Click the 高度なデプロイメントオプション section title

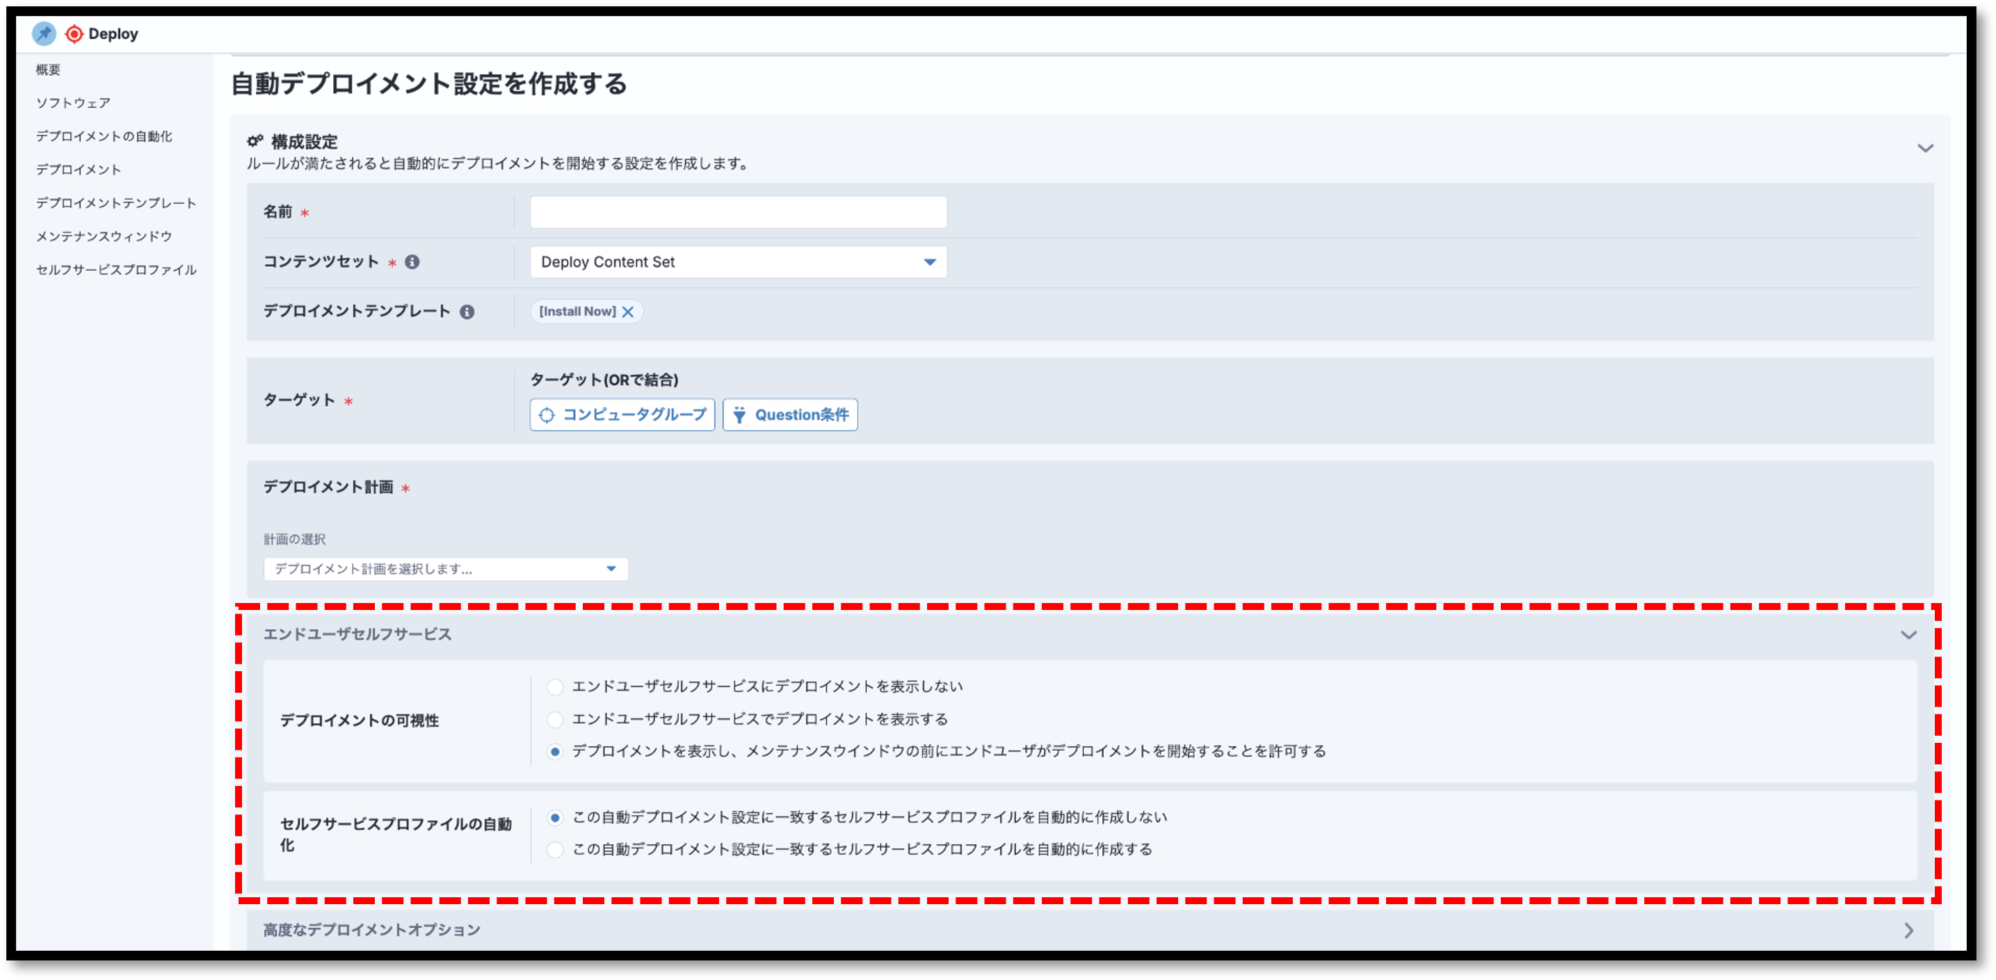pos(372,930)
